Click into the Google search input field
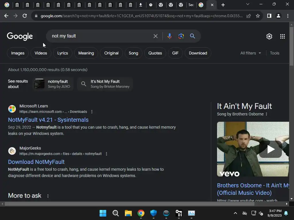 point(101,36)
